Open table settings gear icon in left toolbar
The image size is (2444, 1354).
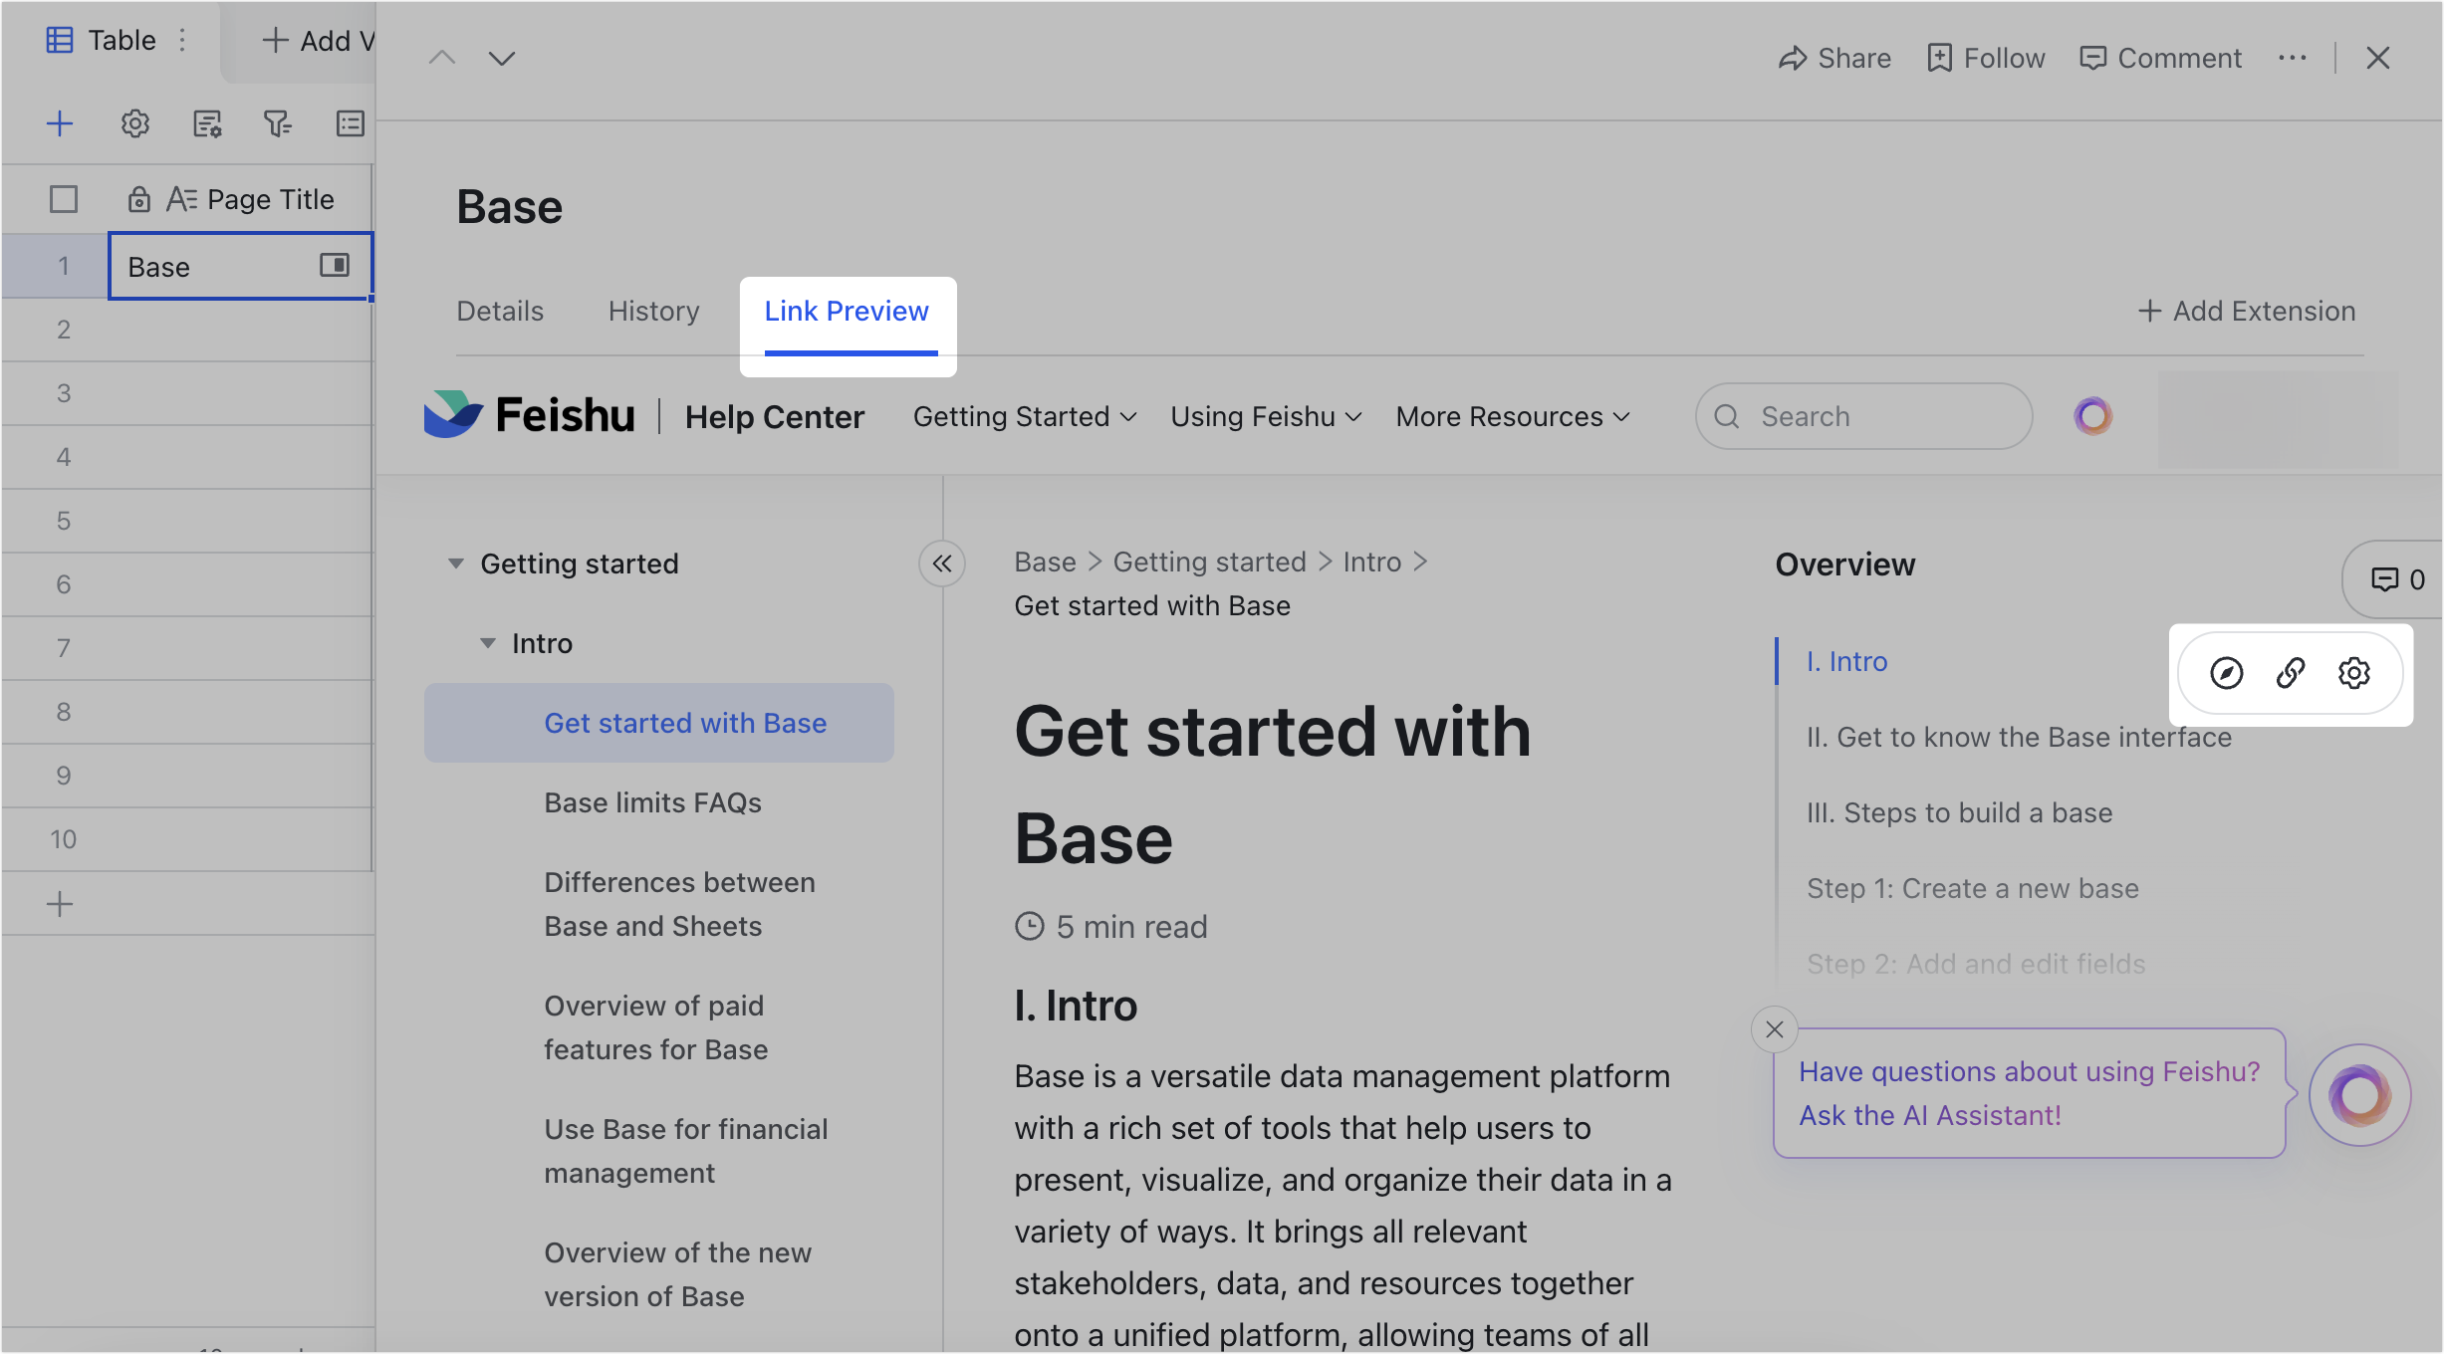point(135,123)
